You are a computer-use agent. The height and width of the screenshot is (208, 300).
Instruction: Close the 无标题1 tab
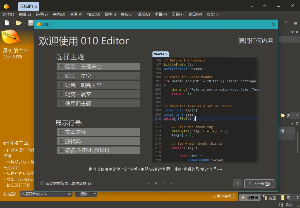(x=36, y=7)
